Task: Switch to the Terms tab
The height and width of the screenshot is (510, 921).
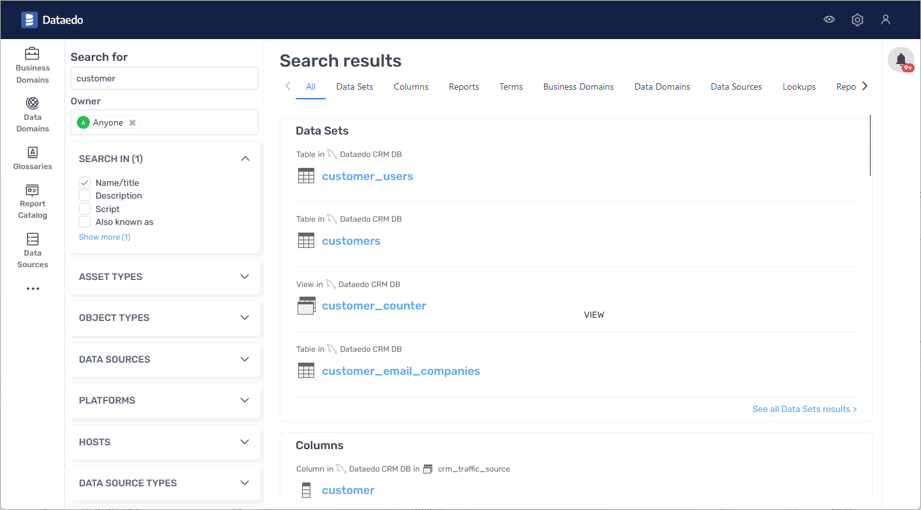Action: tap(511, 86)
